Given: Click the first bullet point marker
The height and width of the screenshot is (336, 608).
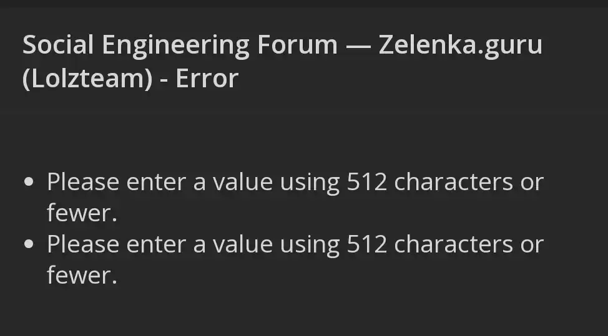Looking at the screenshot, I should (x=29, y=182).
